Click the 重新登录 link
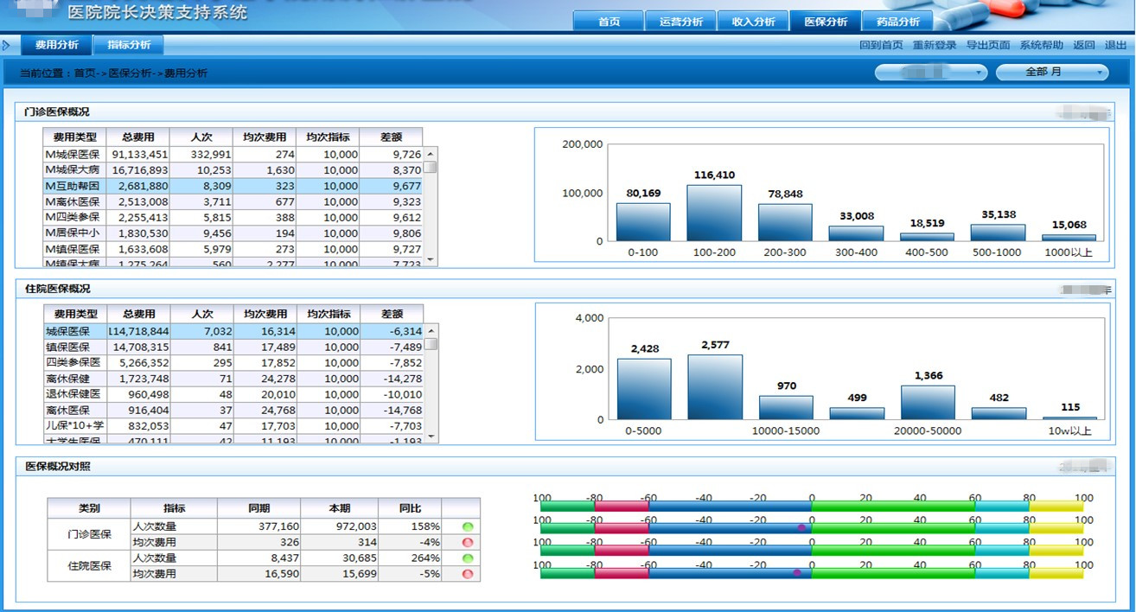 coord(935,45)
